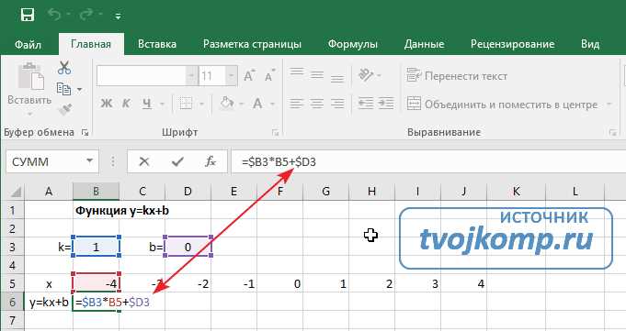The width and height of the screenshot is (626, 331).
Task: Click the Redo arrow icon
Action: [86, 16]
